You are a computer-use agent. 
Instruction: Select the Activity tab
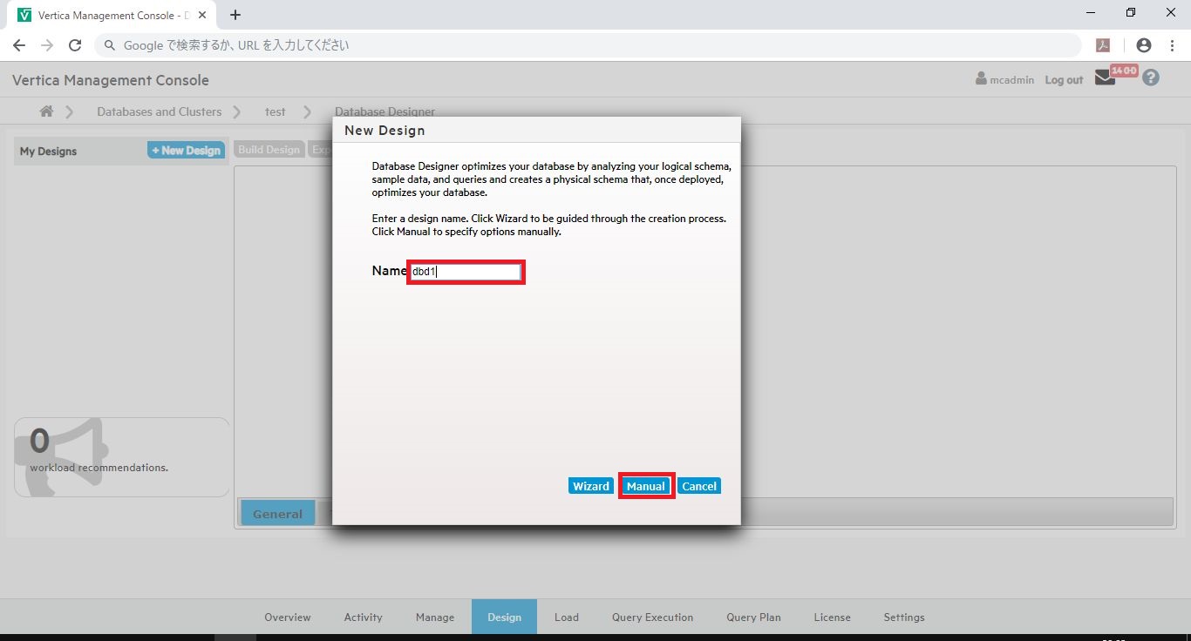363,617
